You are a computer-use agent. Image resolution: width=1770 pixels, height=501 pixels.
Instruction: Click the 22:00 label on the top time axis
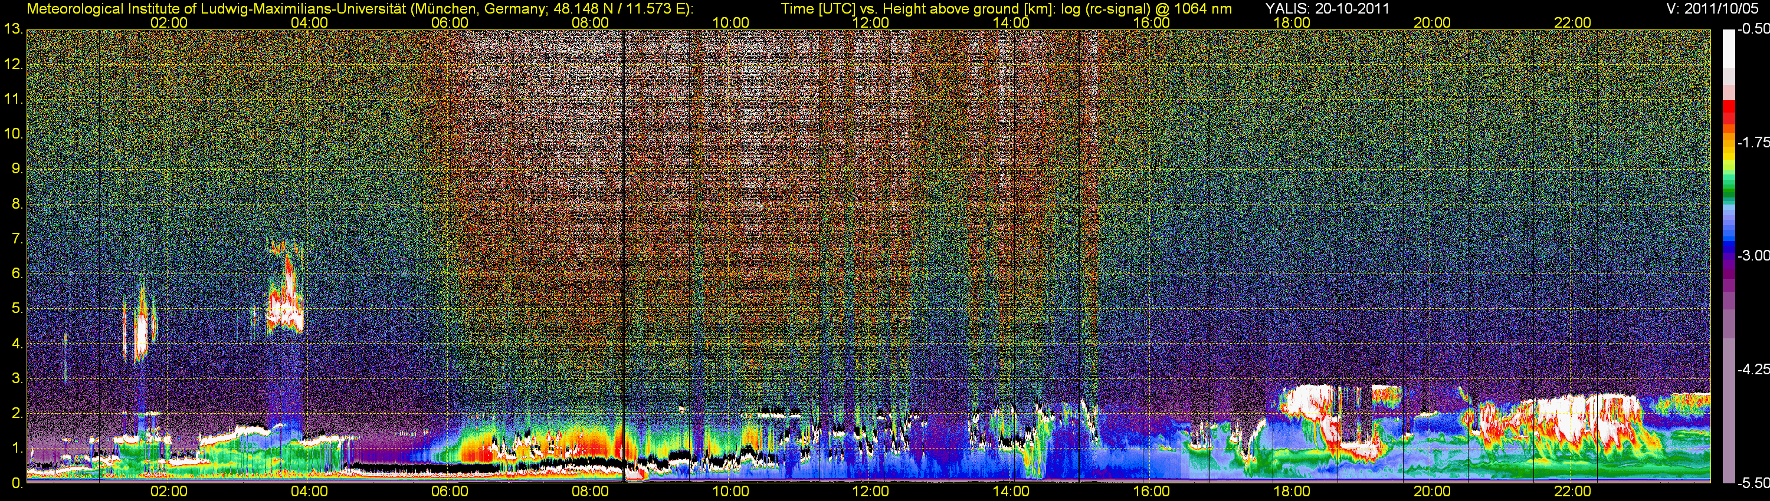coord(1572,22)
